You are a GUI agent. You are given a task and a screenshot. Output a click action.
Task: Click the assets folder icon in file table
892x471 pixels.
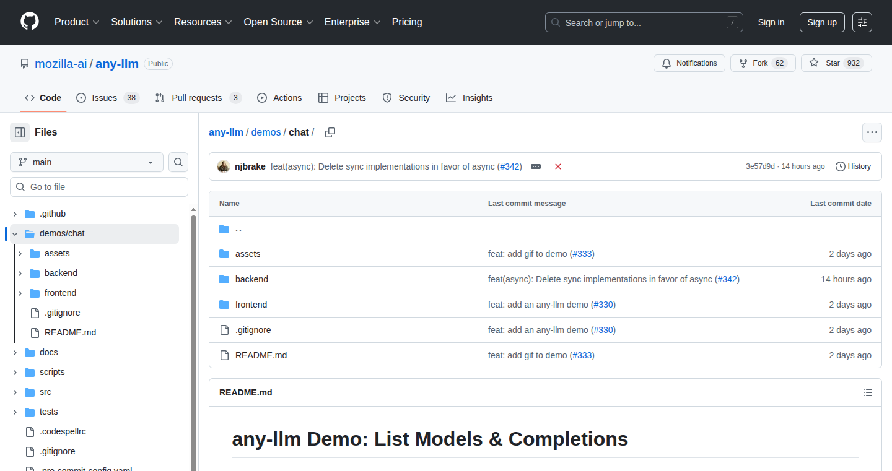(x=224, y=254)
